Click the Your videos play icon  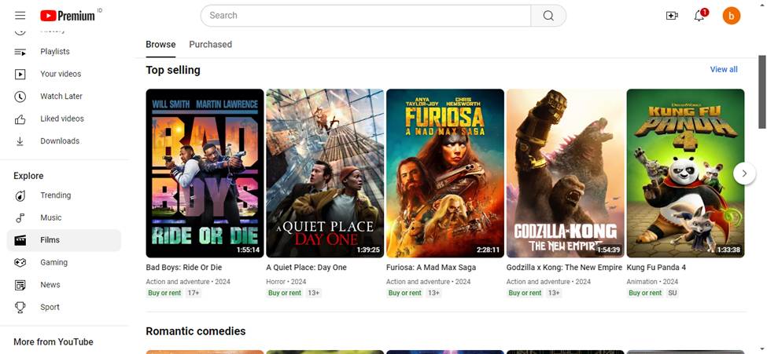click(x=20, y=75)
